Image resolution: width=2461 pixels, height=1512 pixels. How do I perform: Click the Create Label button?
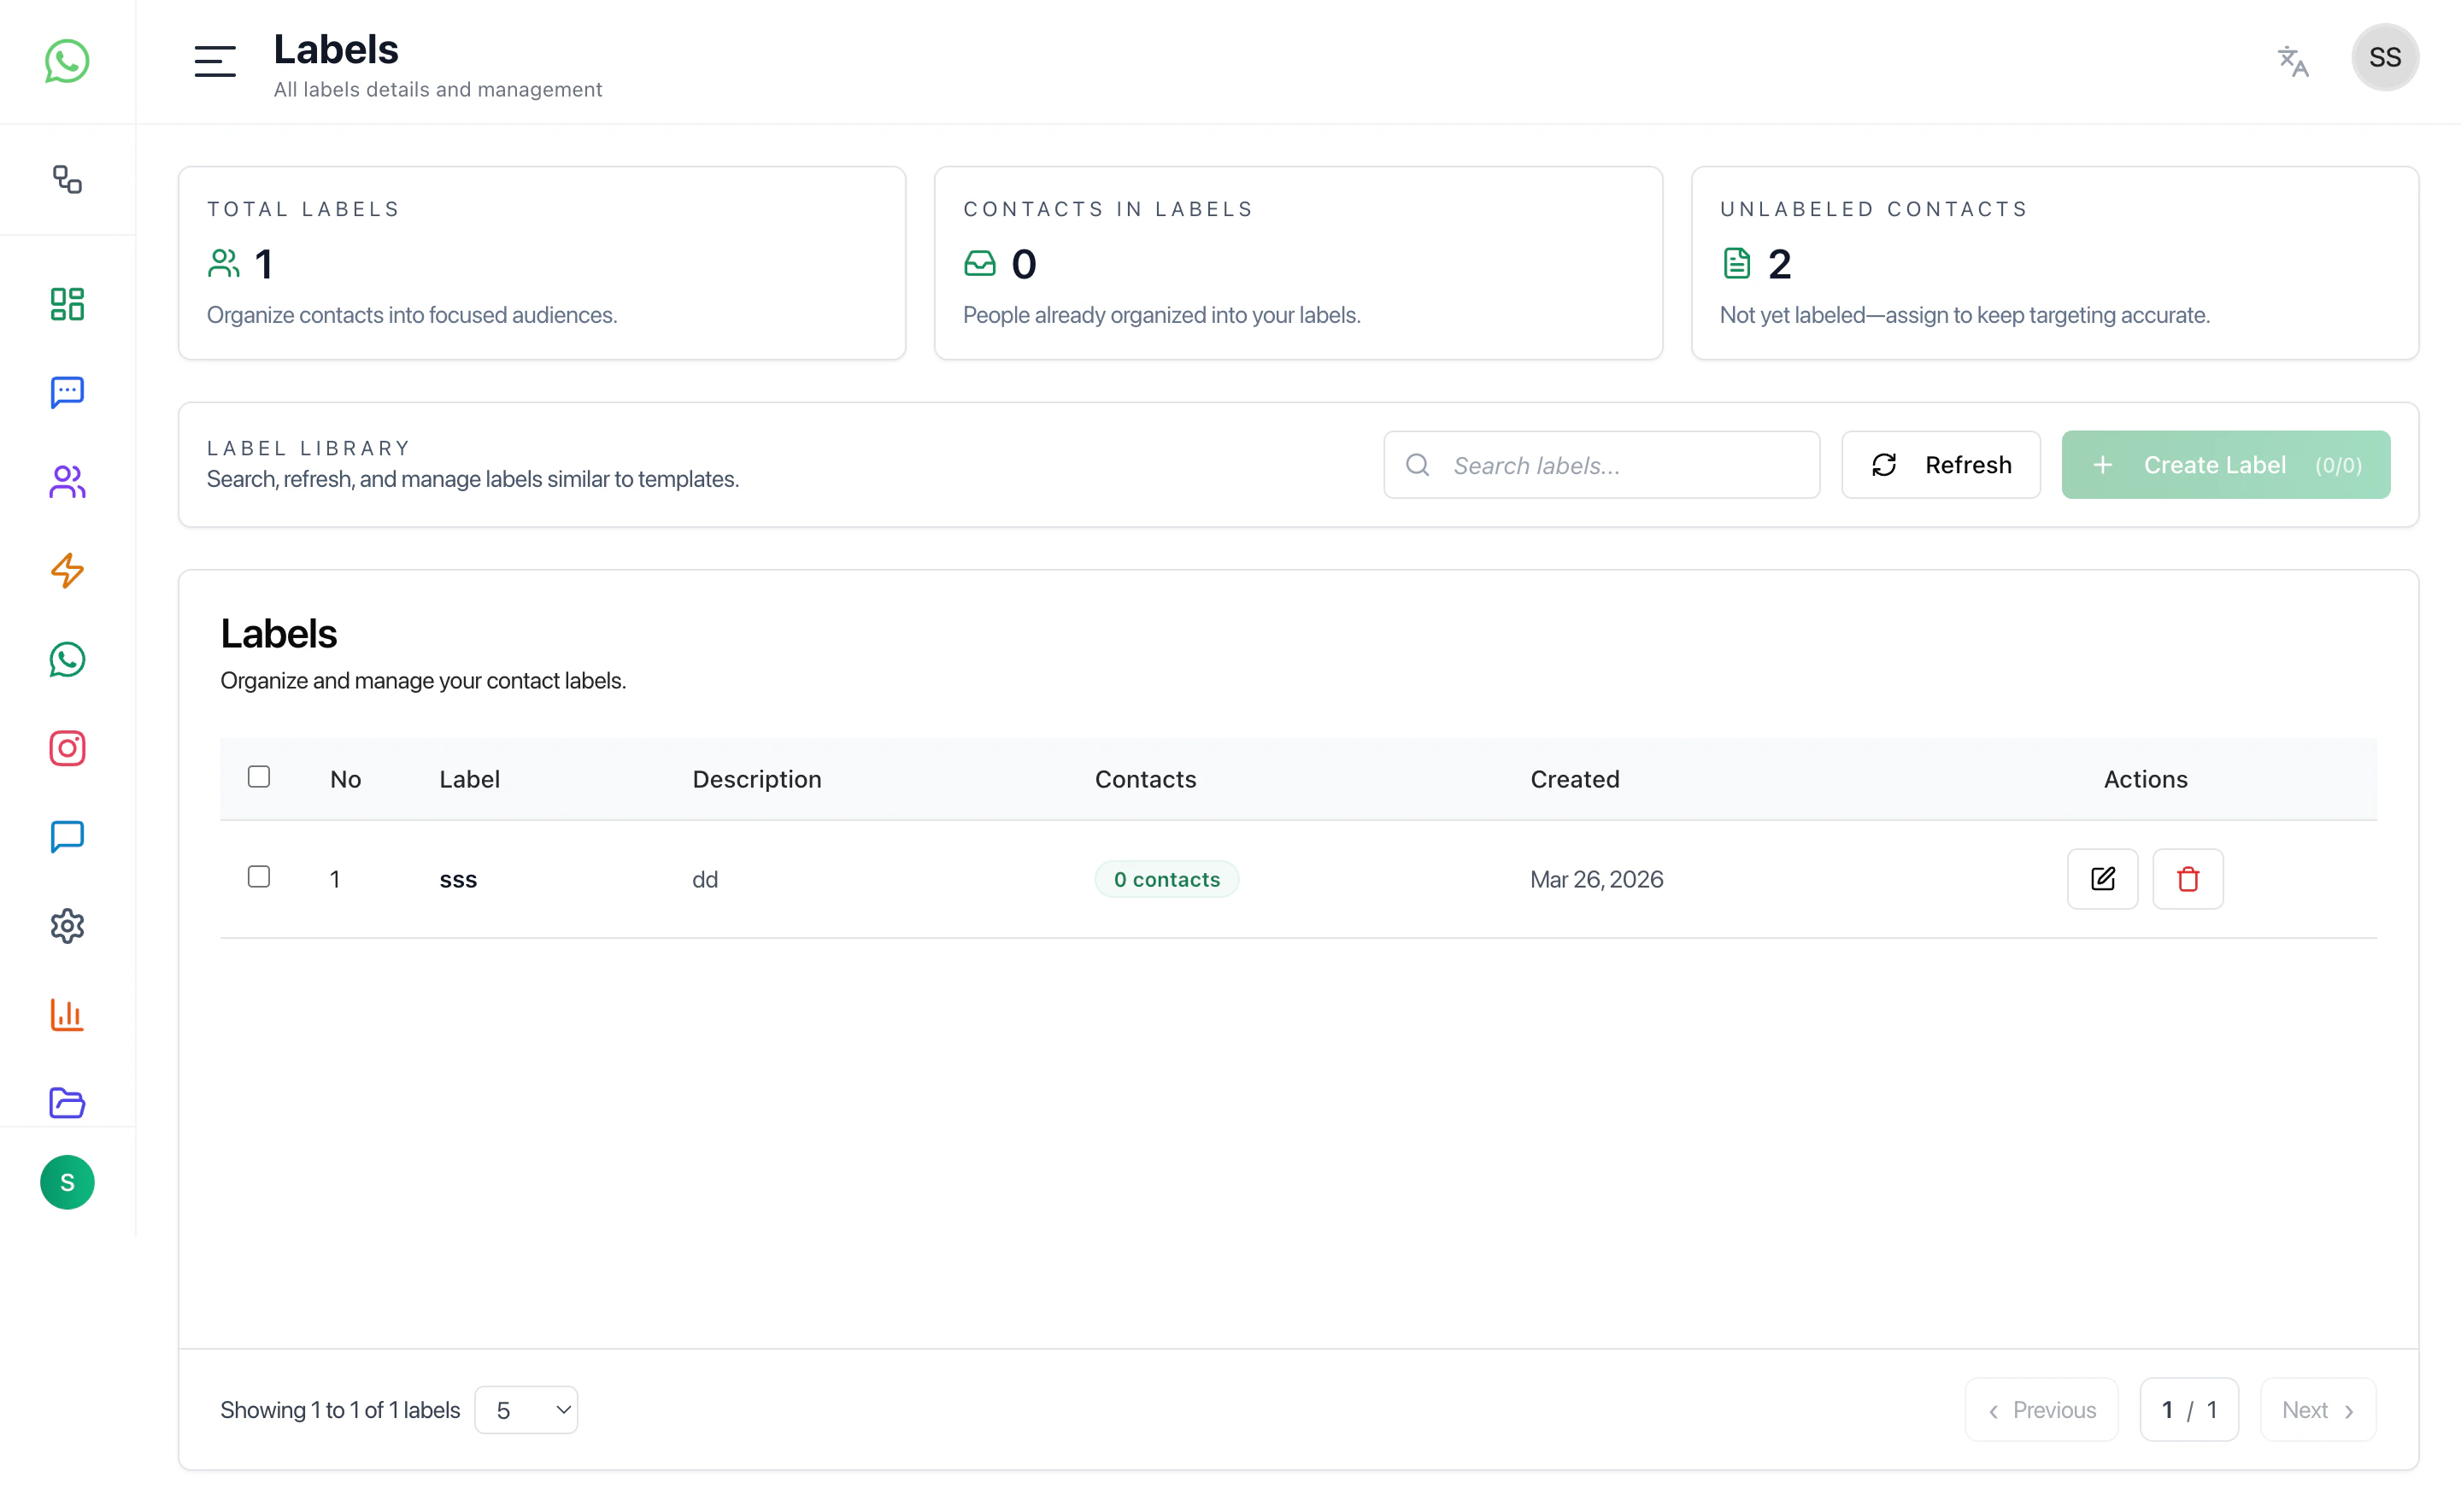pyautogui.click(x=2225, y=465)
